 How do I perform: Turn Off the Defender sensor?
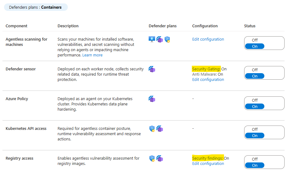(x=255, y=70)
